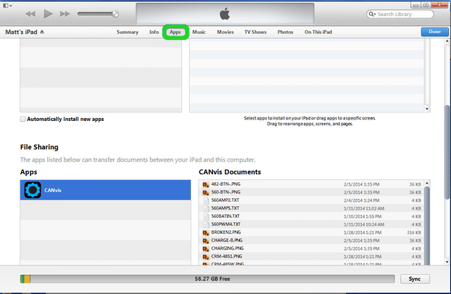Click the image icon beside CRM-48S1.PNG

coord(206,257)
